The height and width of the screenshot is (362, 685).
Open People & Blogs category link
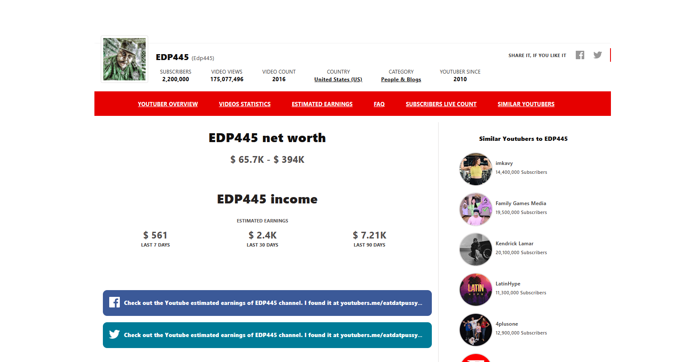pos(401,80)
